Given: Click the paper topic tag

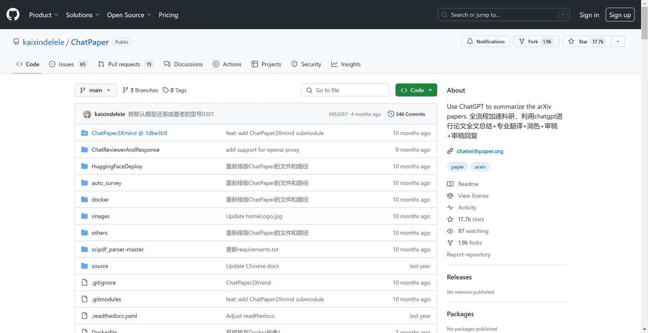Looking at the screenshot, I should pos(457,167).
